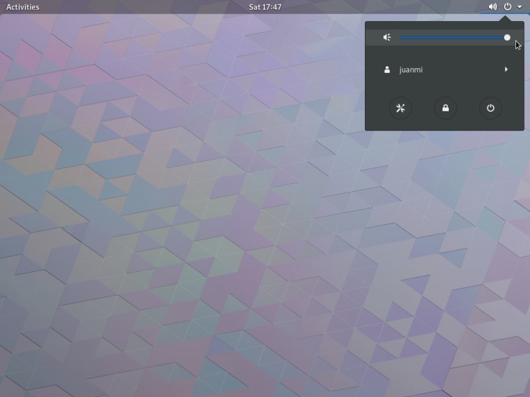The width and height of the screenshot is (530, 397).
Task: Open the clock and calendar menu
Action: click(265, 7)
